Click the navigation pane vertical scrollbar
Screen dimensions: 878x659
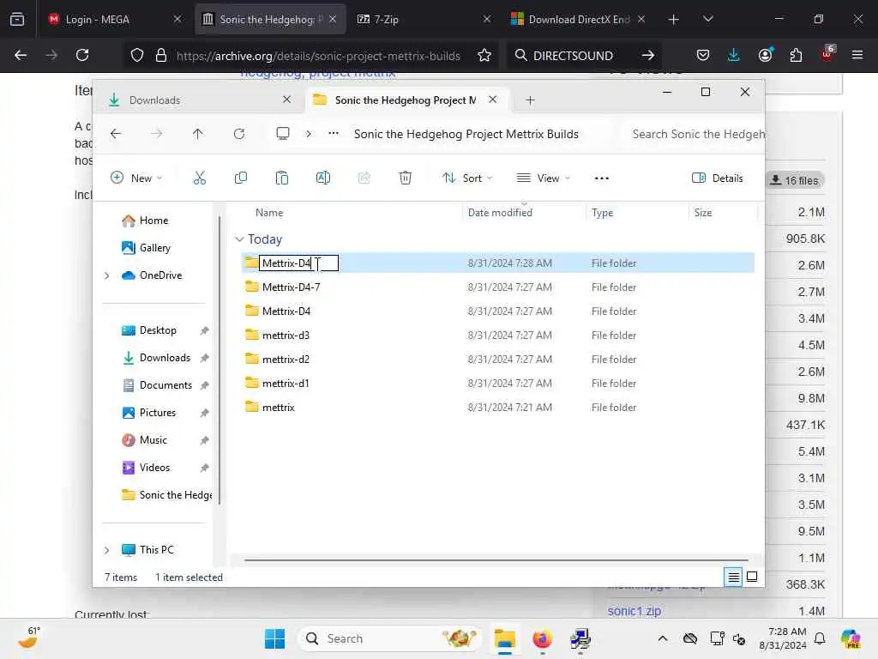click(x=219, y=360)
